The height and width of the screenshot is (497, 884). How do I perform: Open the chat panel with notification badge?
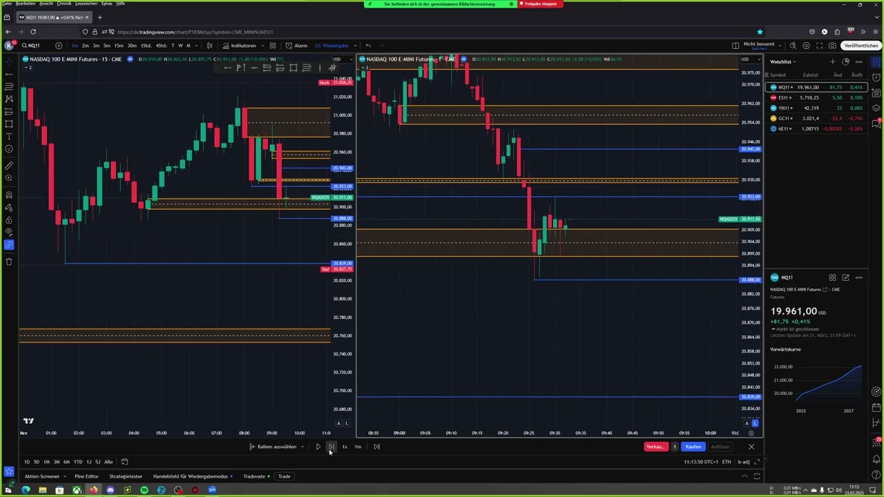coord(876,124)
